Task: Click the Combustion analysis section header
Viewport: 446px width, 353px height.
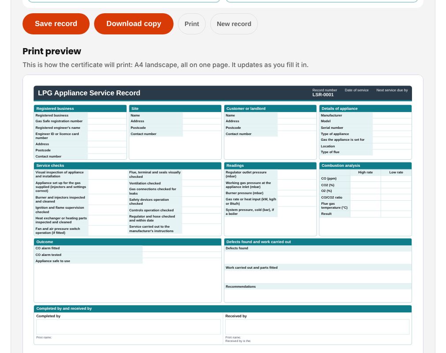Action: 365,165
